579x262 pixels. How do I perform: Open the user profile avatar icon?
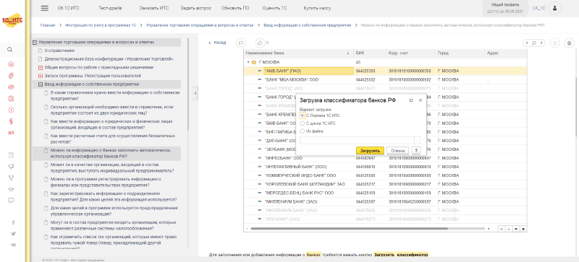554,8
